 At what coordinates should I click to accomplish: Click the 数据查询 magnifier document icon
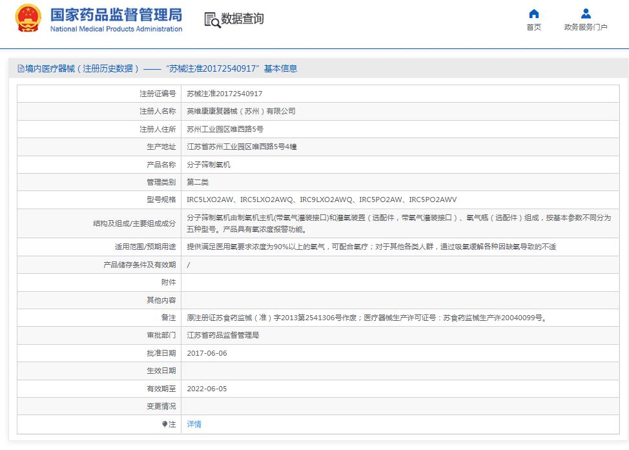[212, 20]
